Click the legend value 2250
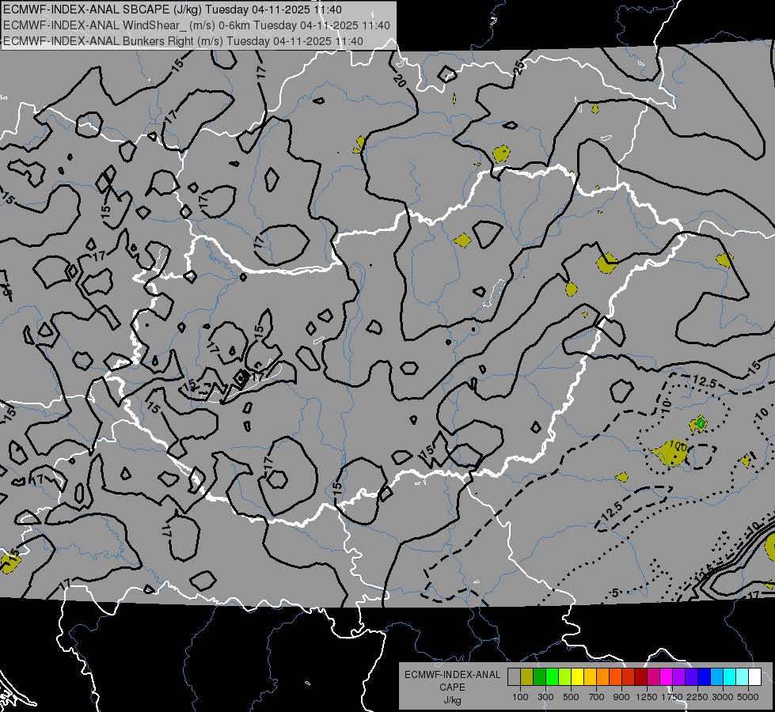775x712 pixels. click(x=697, y=697)
